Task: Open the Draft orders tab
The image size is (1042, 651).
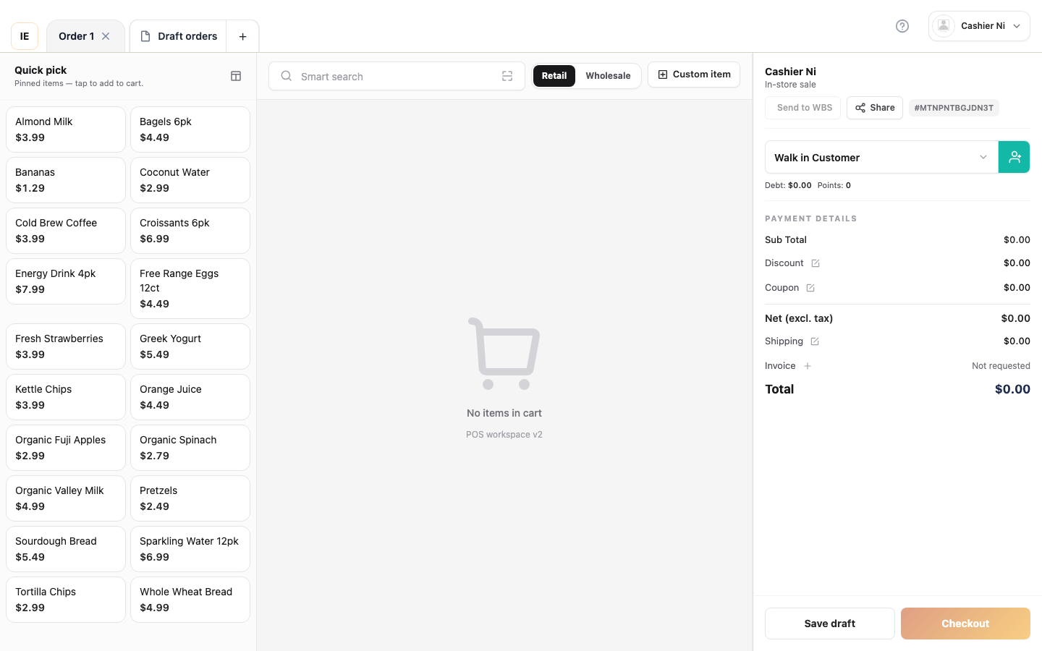Action: (x=178, y=36)
